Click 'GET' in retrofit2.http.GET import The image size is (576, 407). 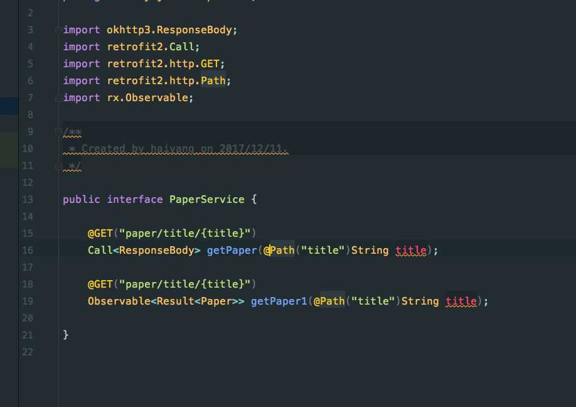pyautogui.click(x=210, y=63)
